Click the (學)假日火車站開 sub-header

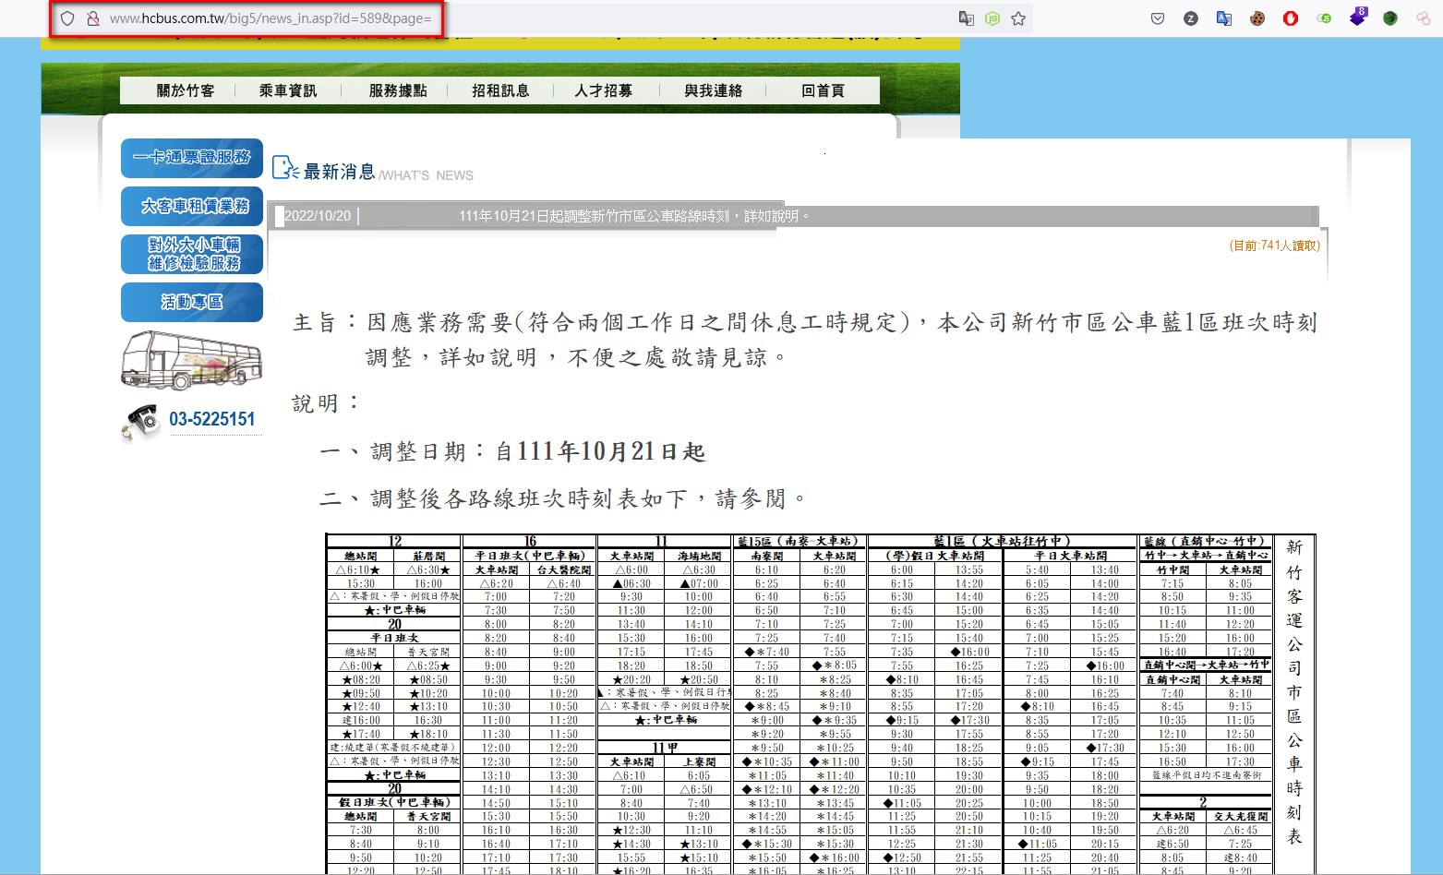tap(934, 557)
